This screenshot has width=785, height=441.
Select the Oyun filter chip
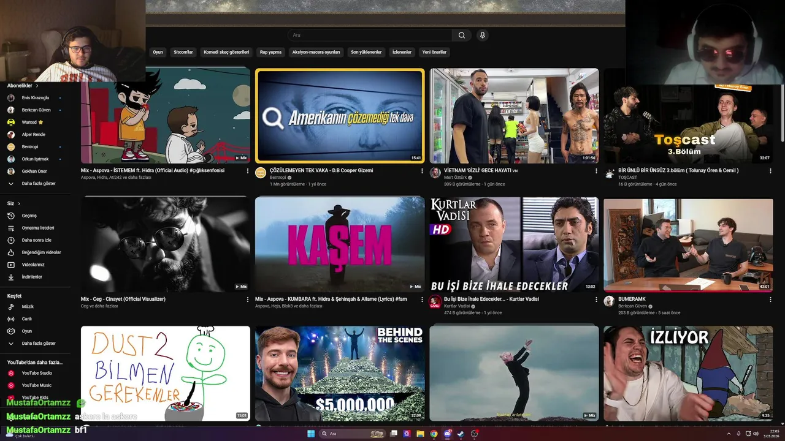pos(158,52)
